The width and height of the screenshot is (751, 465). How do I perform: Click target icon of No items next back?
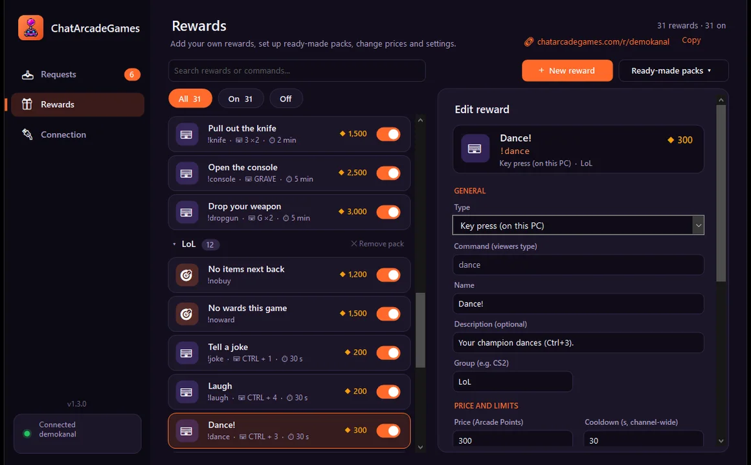[186, 275]
